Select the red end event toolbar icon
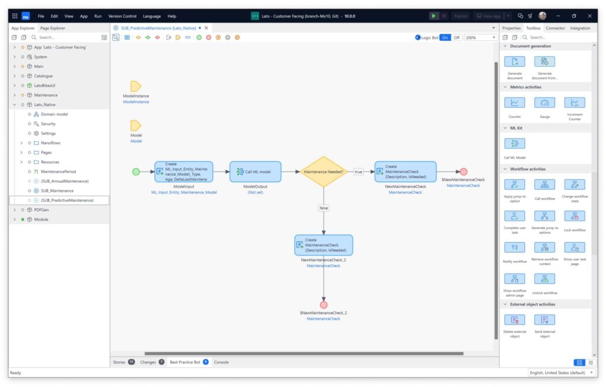This screenshot has height=387, width=606. pyautogui.click(x=209, y=37)
